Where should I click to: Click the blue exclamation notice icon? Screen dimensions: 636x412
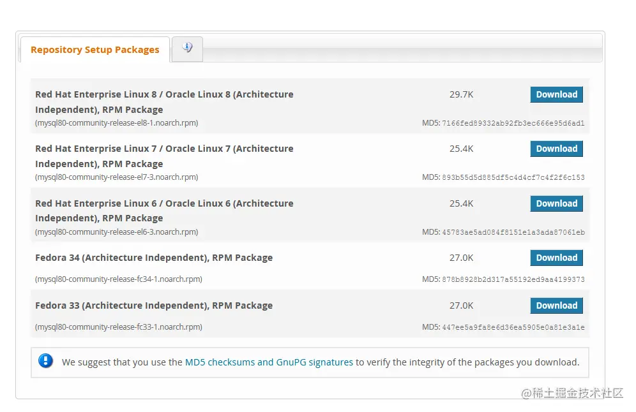coord(46,361)
